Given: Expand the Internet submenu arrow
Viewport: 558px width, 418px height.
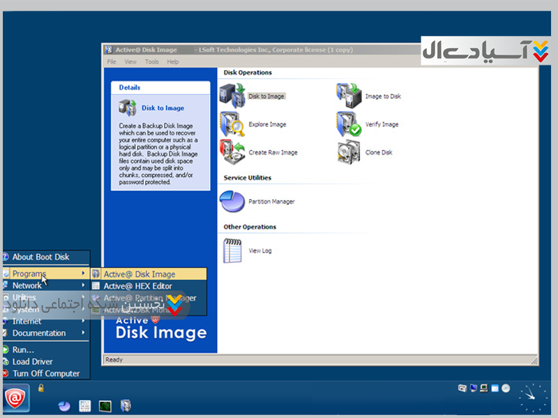Looking at the screenshot, I should click(x=84, y=321).
